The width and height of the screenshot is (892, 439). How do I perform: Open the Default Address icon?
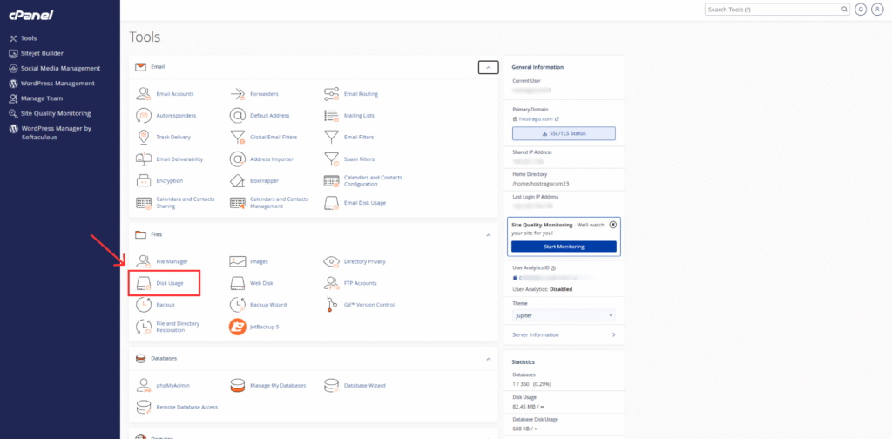[237, 116]
